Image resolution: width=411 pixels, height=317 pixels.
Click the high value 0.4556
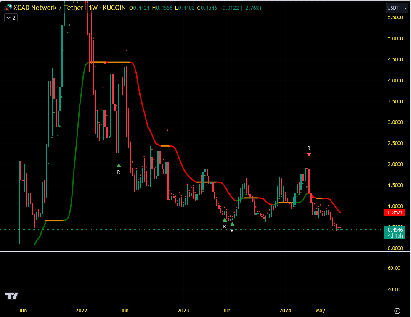[x=164, y=8]
